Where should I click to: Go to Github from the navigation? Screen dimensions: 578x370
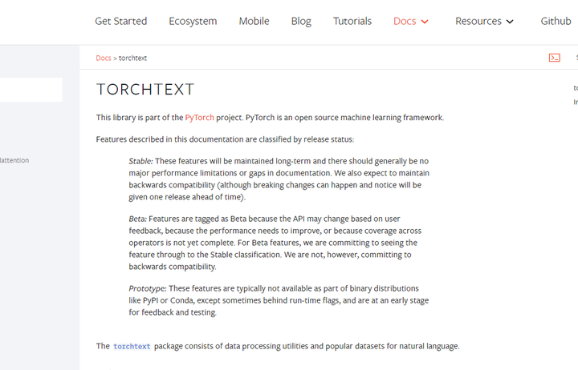click(556, 21)
